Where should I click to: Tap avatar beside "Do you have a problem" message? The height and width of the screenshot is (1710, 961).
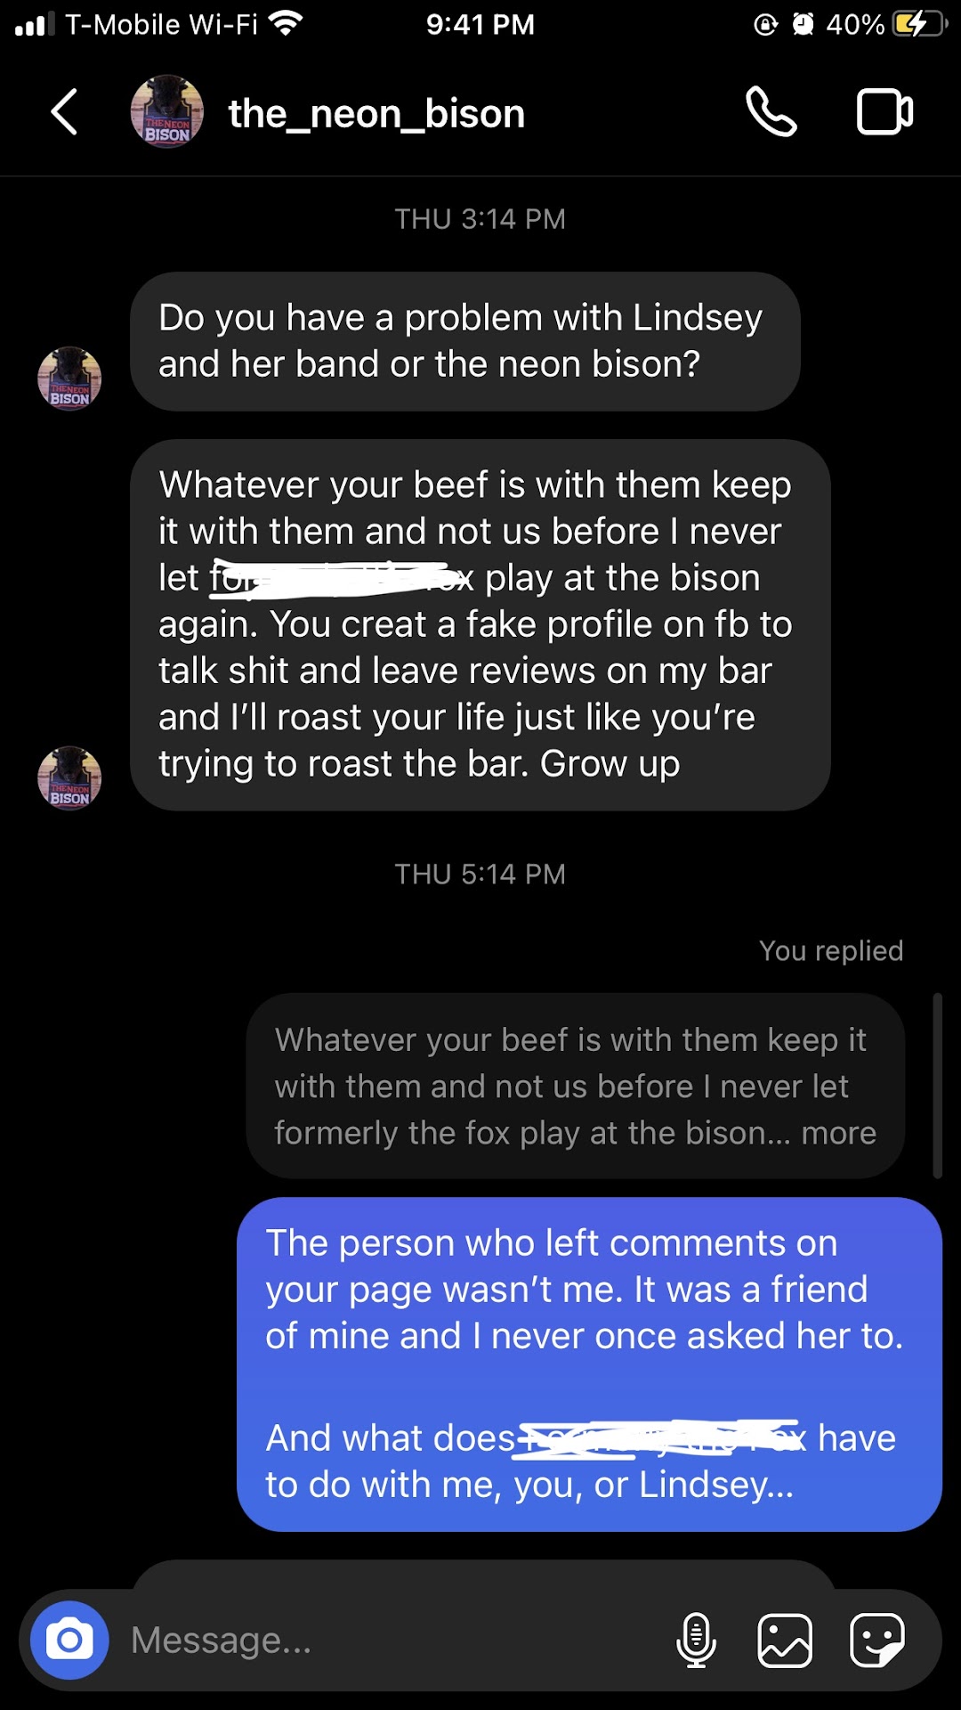[x=69, y=379]
